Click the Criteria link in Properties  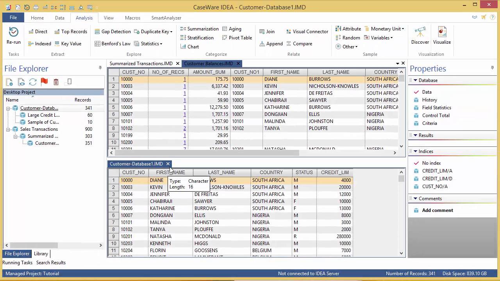[x=430, y=123]
